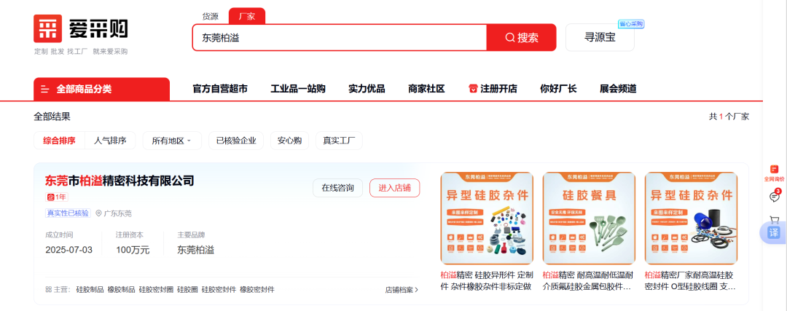Viewport: 787px width, 311px height.
Task: Click 橡胶制品 category tag
Action: click(122, 290)
